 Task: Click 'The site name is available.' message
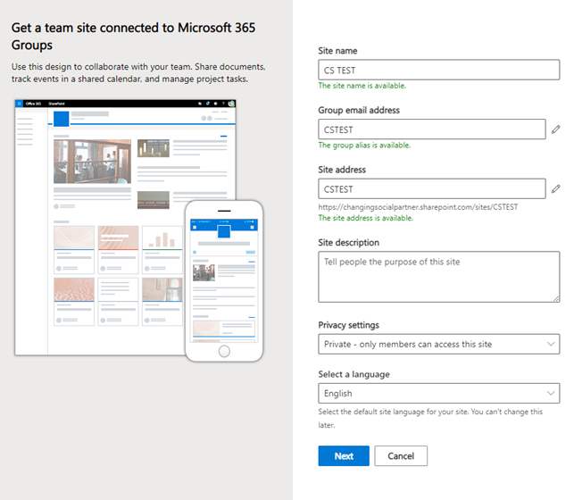[x=362, y=86]
